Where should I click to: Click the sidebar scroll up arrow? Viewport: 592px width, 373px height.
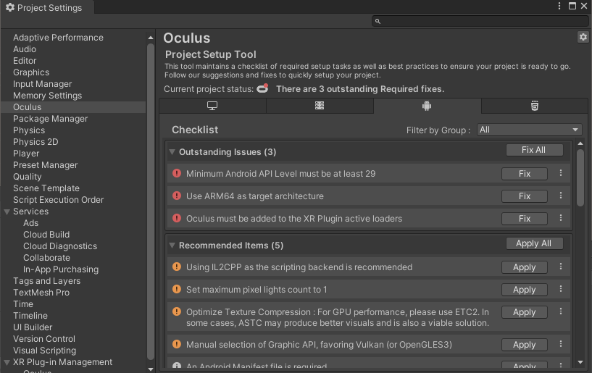click(x=151, y=38)
